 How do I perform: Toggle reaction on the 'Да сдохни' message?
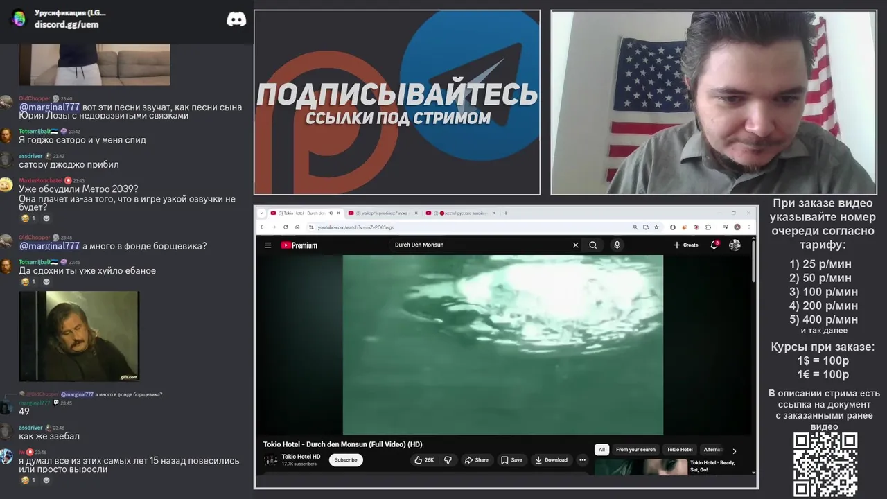coord(28,282)
